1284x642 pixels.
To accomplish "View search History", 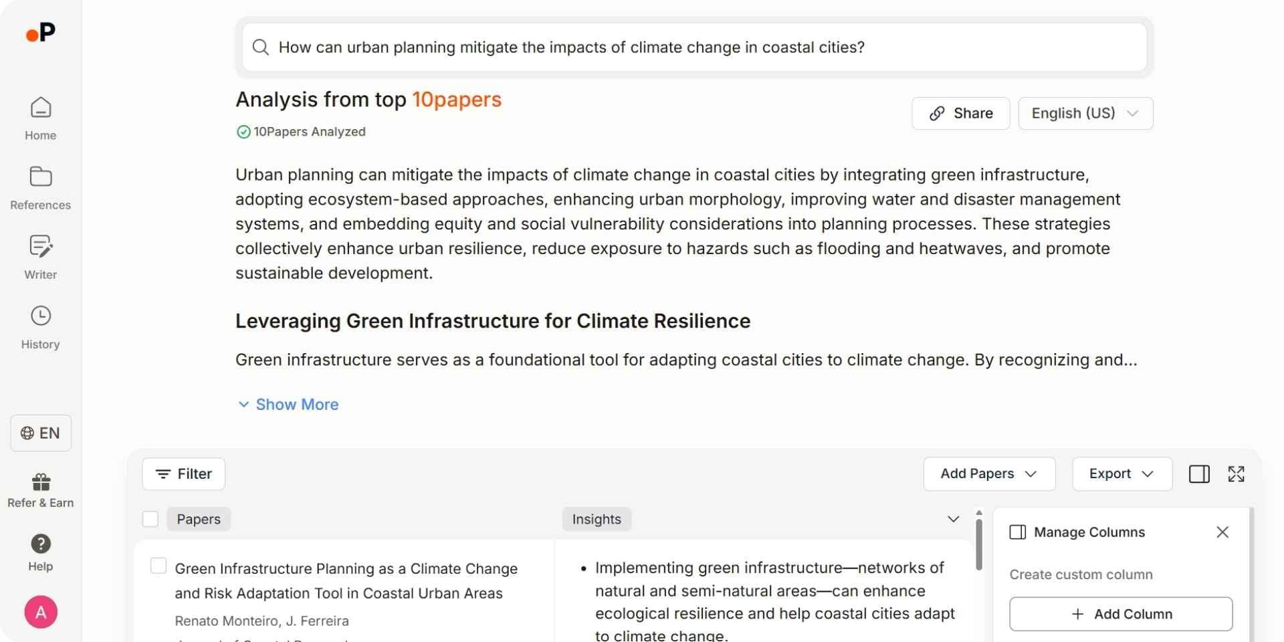I will 41,327.
